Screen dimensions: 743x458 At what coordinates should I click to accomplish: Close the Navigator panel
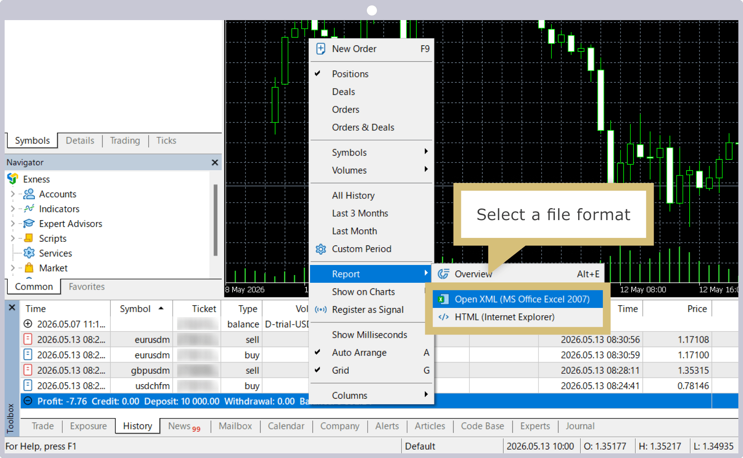pos(215,162)
